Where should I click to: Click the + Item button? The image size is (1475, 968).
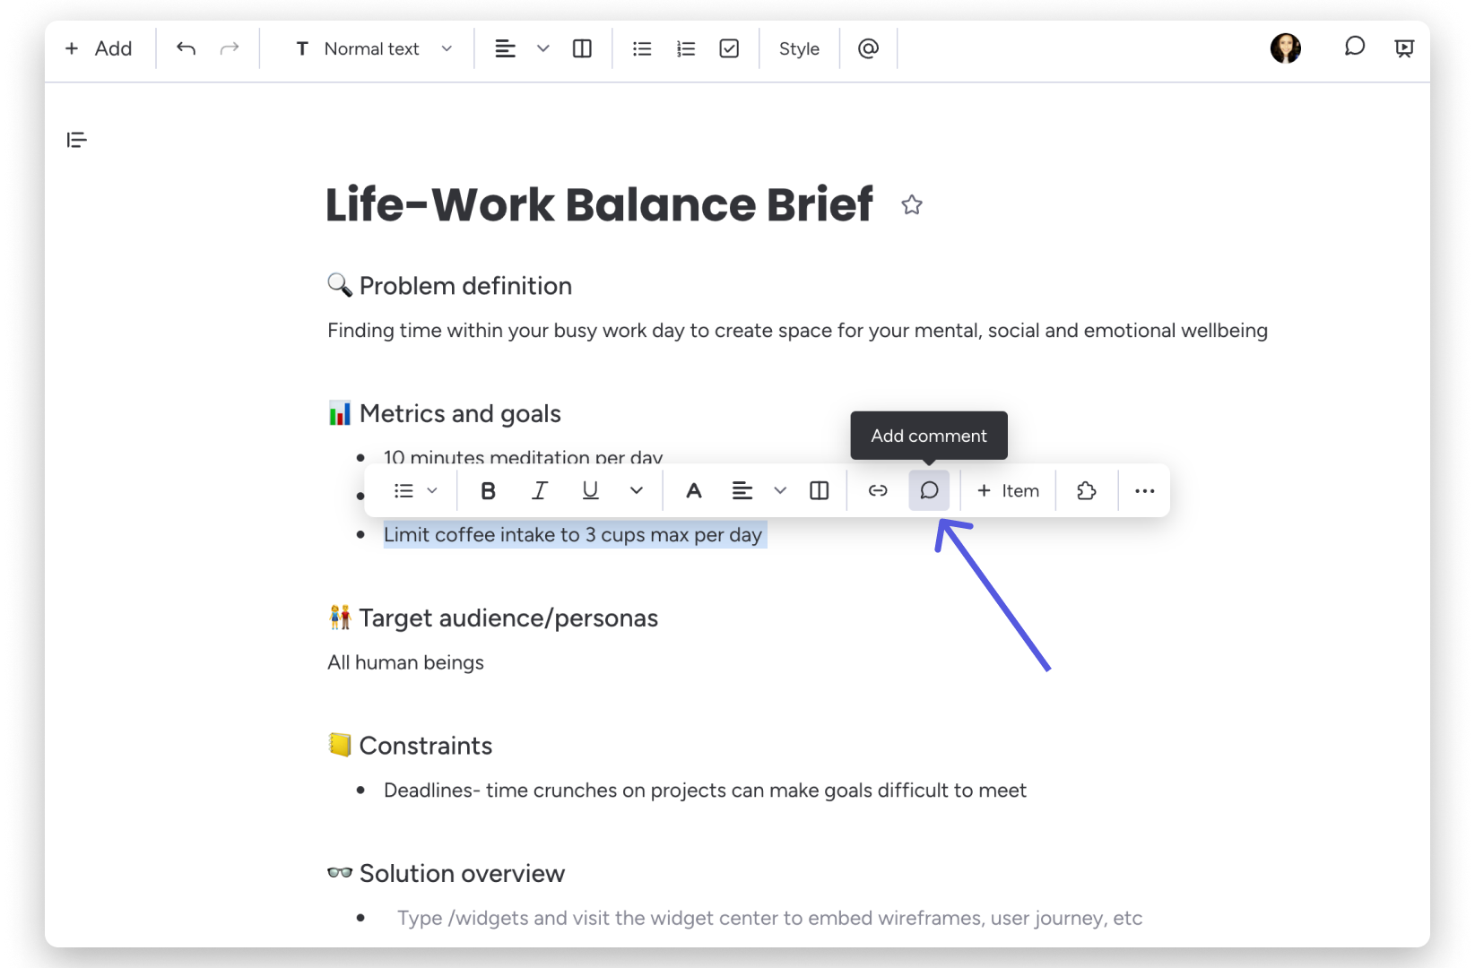coord(1008,490)
